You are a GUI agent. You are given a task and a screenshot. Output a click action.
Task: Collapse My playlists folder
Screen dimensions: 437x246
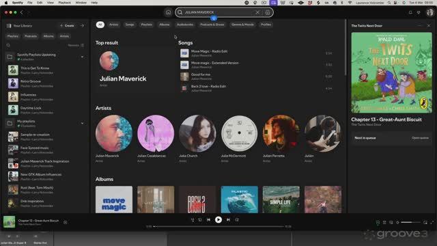tap(82, 123)
